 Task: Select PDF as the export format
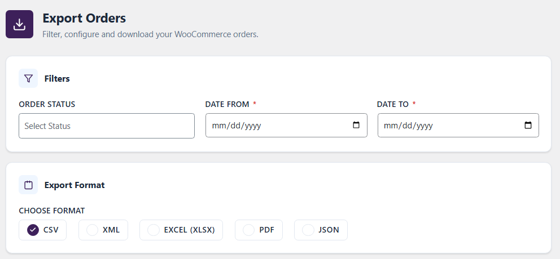click(259, 230)
